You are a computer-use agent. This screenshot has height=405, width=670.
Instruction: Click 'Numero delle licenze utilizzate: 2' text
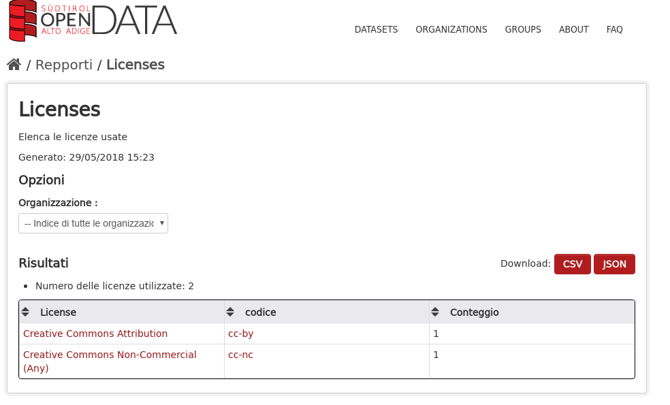(x=114, y=286)
